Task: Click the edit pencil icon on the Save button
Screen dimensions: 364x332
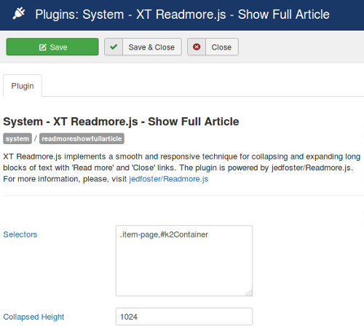Action: pyautogui.click(x=43, y=47)
